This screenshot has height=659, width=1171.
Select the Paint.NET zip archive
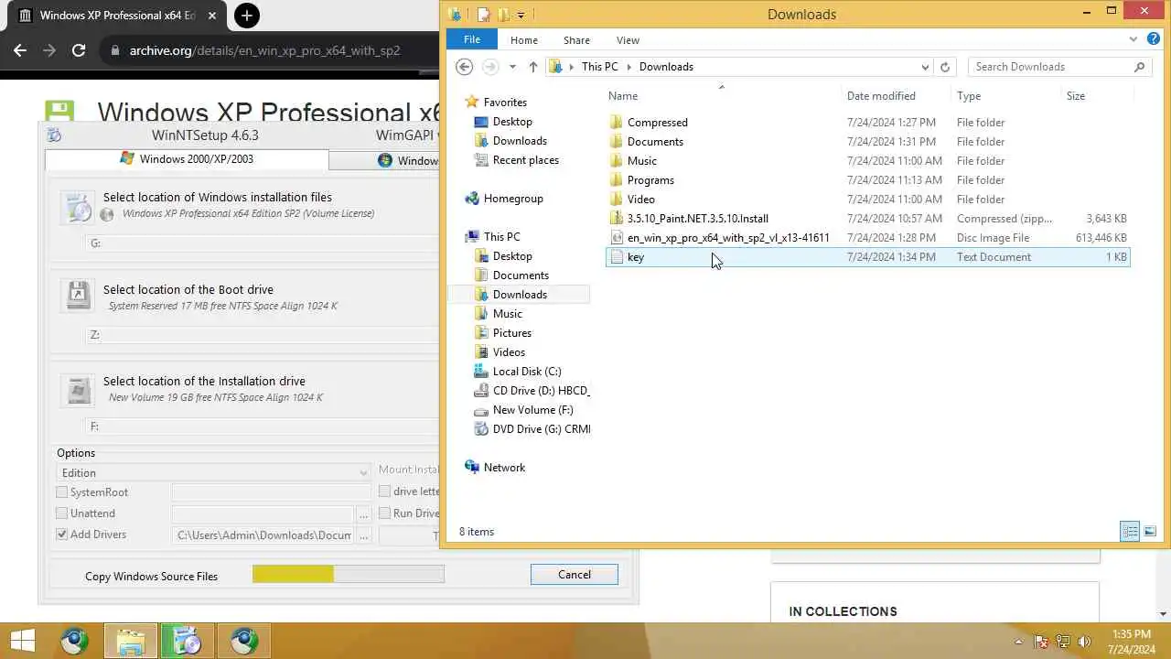697,219
